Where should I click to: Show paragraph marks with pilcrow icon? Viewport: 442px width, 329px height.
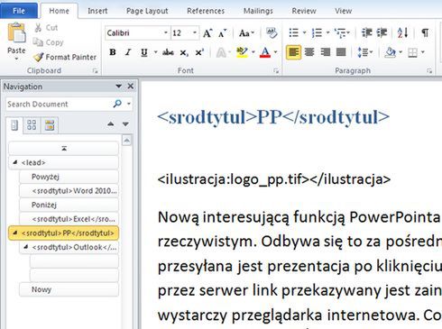point(425,32)
